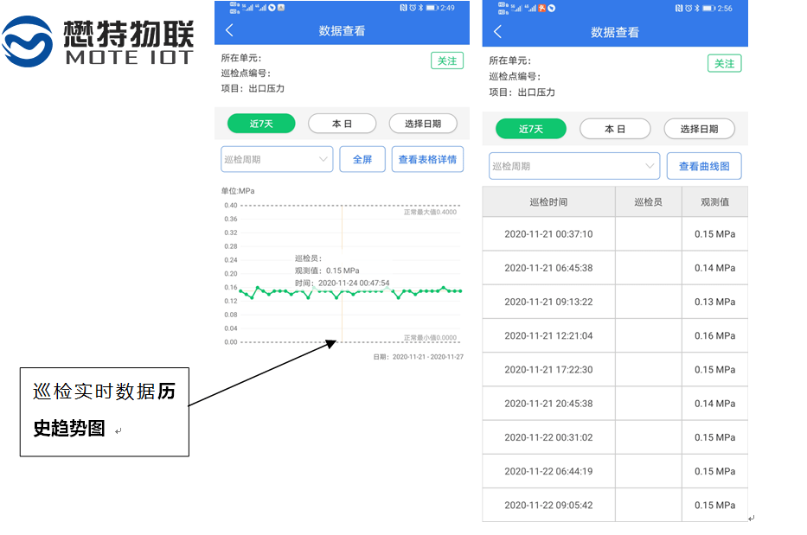Expand 巡检周期 dropdown on table screen
This screenshot has width=807, height=535.
(x=574, y=166)
